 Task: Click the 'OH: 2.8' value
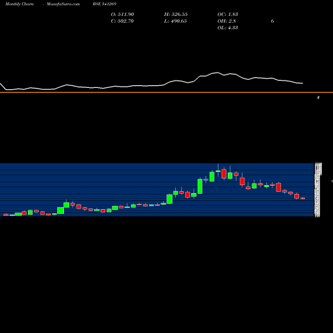click(226, 21)
